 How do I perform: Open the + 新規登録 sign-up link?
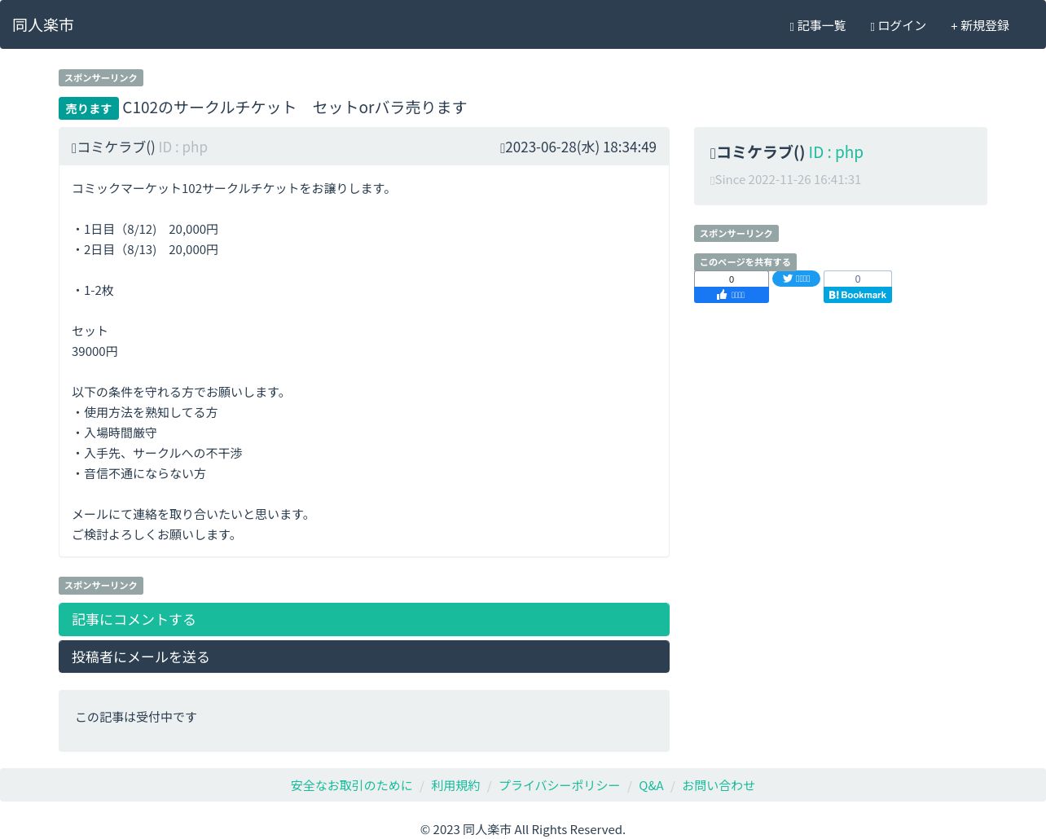click(980, 26)
